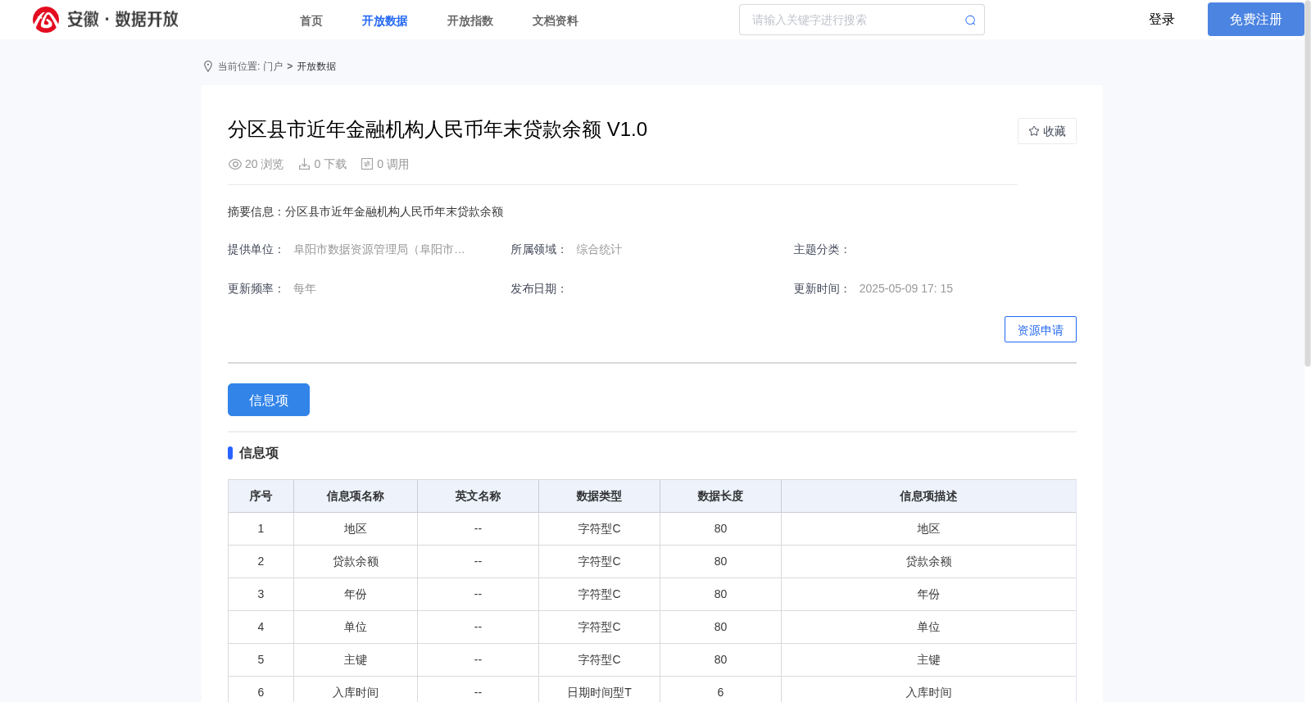This screenshot has height=702, width=1311.
Task: Click the dataset title 分区县市近年金融机构人民币年末贷款余额 V1.0
Action: point(438,129)
